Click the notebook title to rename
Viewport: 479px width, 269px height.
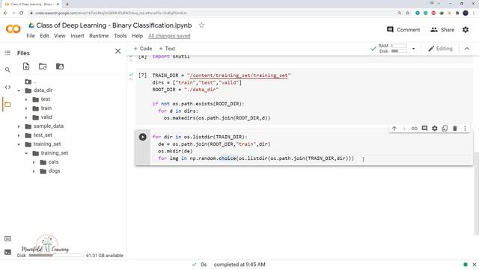coord(114,25)
